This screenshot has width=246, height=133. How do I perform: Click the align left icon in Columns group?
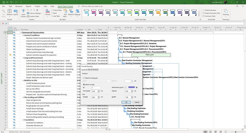tap(28, 10)
